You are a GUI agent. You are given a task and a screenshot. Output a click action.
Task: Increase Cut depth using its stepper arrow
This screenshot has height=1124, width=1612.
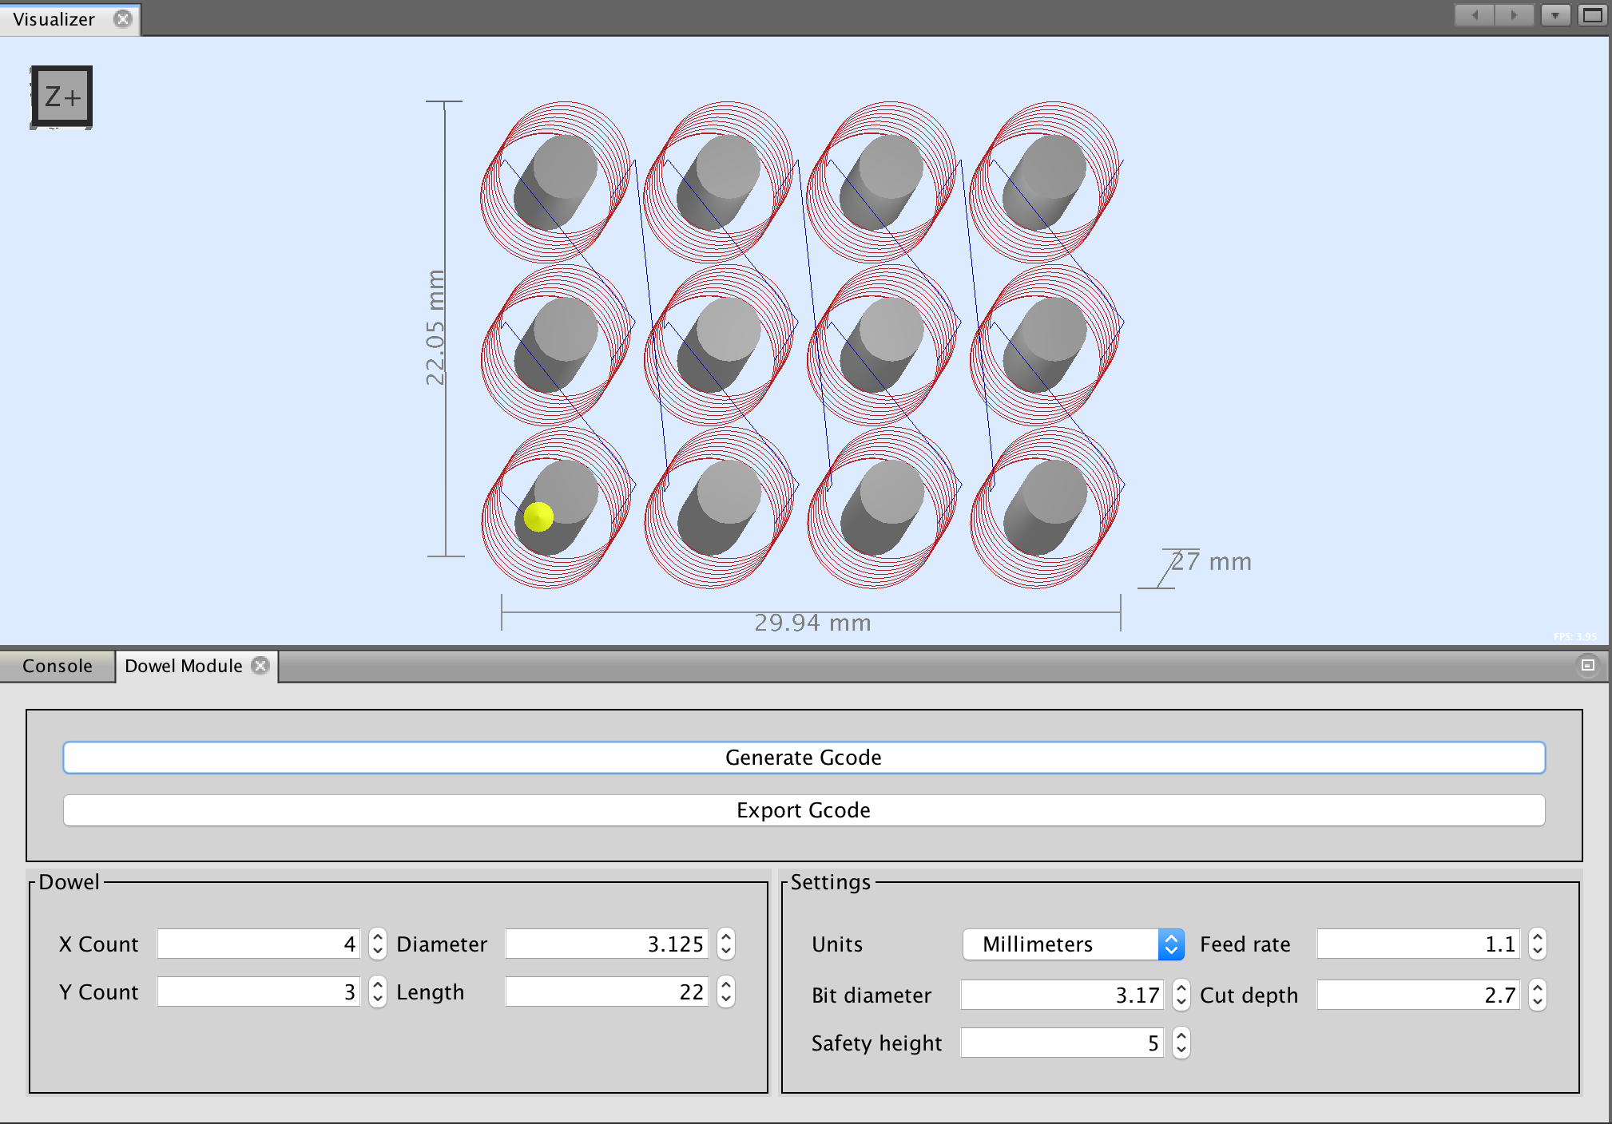coord(1537,989)
